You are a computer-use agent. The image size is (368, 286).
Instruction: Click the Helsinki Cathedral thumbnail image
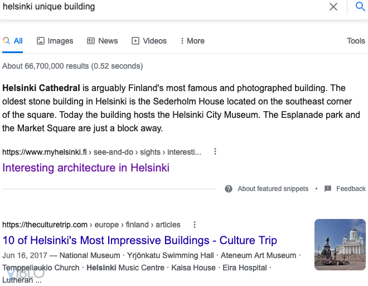click(x=340, y=244)
